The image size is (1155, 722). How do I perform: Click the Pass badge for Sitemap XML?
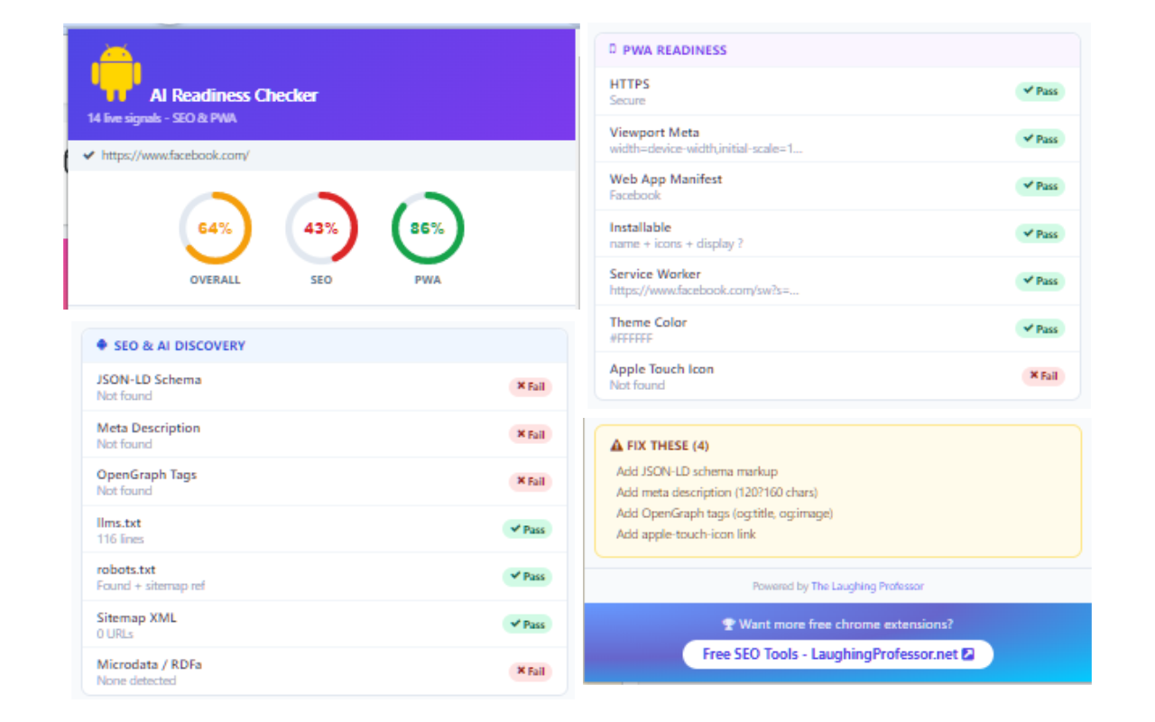pyautogui.click(x=527, y=625)
